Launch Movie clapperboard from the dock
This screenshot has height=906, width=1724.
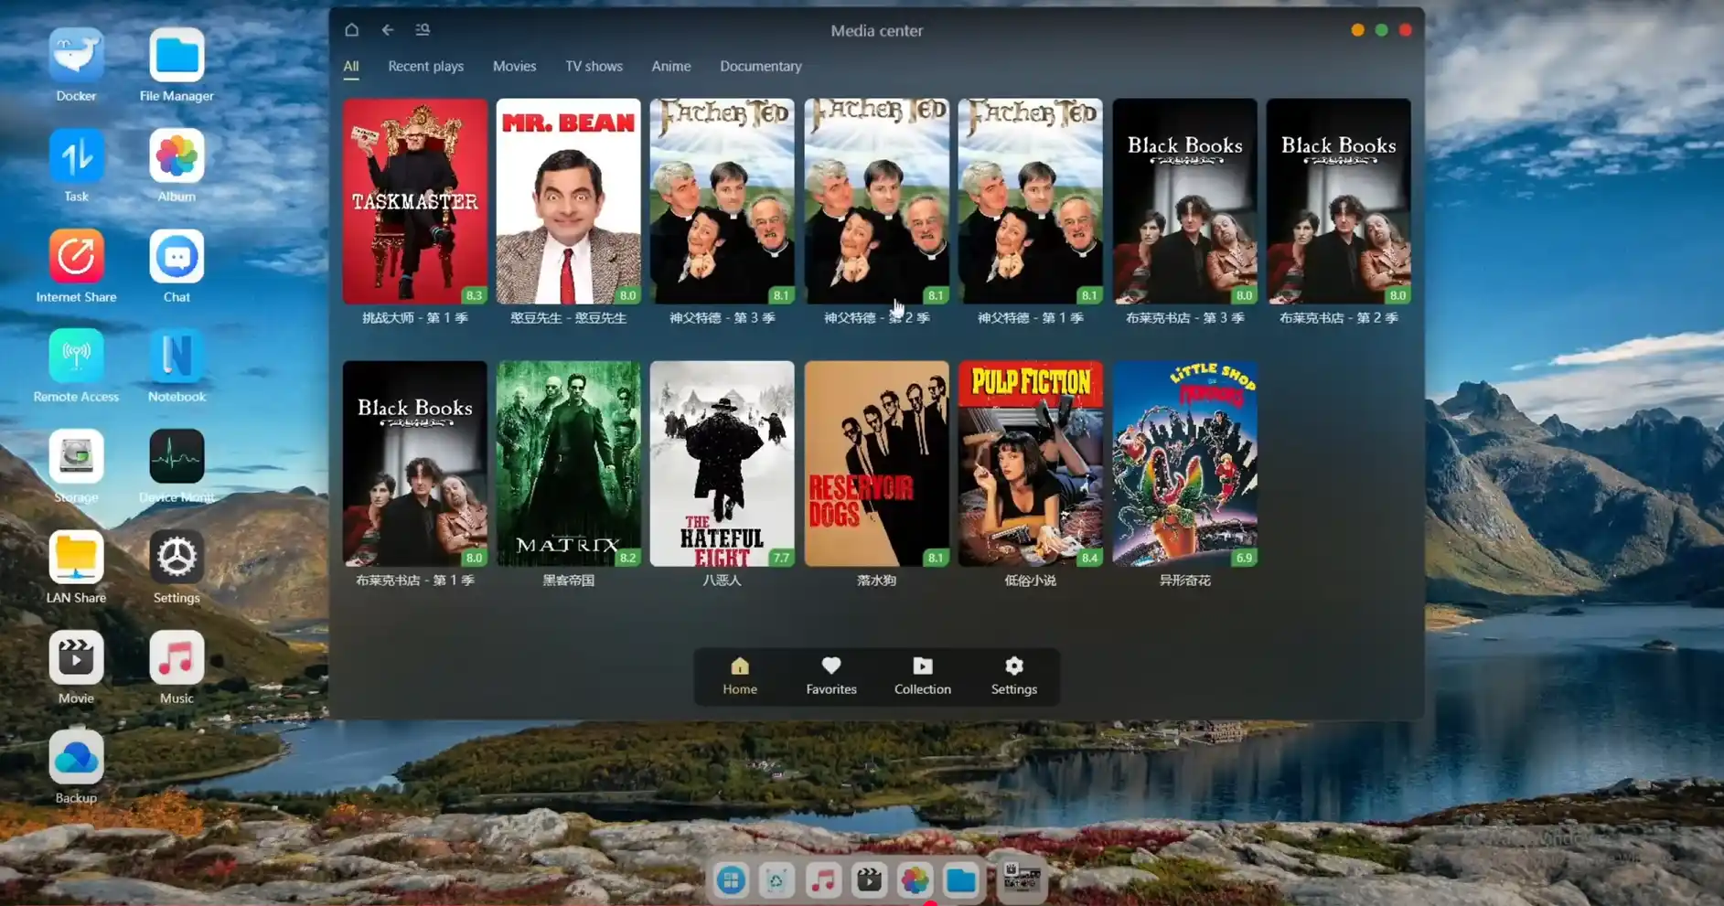(x=869, y=880)
